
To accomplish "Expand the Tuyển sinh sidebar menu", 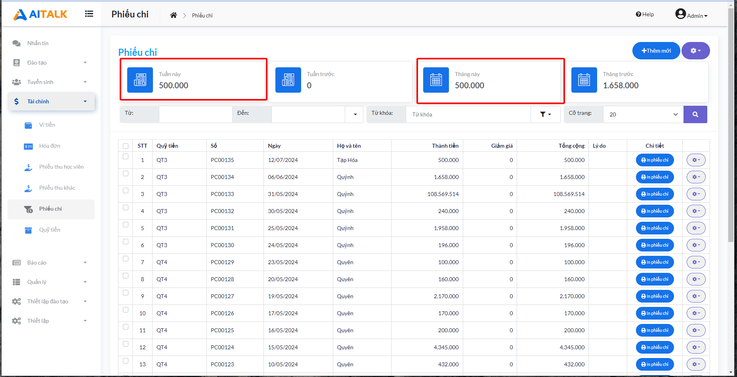I will (51, 82).
